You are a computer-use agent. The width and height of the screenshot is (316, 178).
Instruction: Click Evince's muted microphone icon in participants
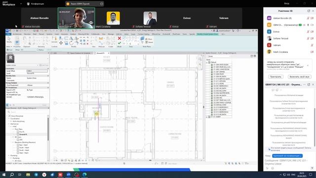tap(308, 32)
